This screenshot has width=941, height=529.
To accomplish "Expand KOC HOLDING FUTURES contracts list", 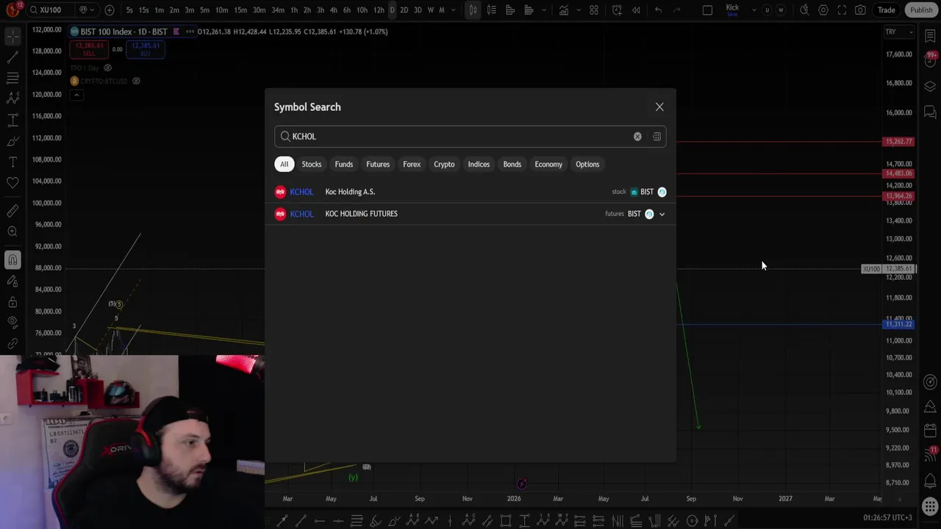I will click(x=662, y=215).
